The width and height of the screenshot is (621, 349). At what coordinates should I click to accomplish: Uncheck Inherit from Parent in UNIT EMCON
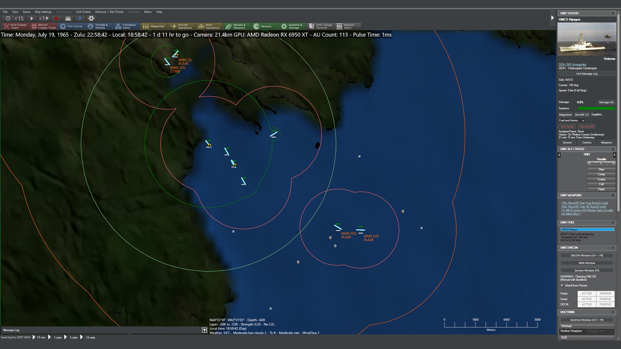[x=562, y=286]
